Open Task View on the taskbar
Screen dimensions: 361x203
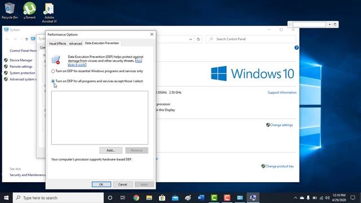[x=123, y=198]
